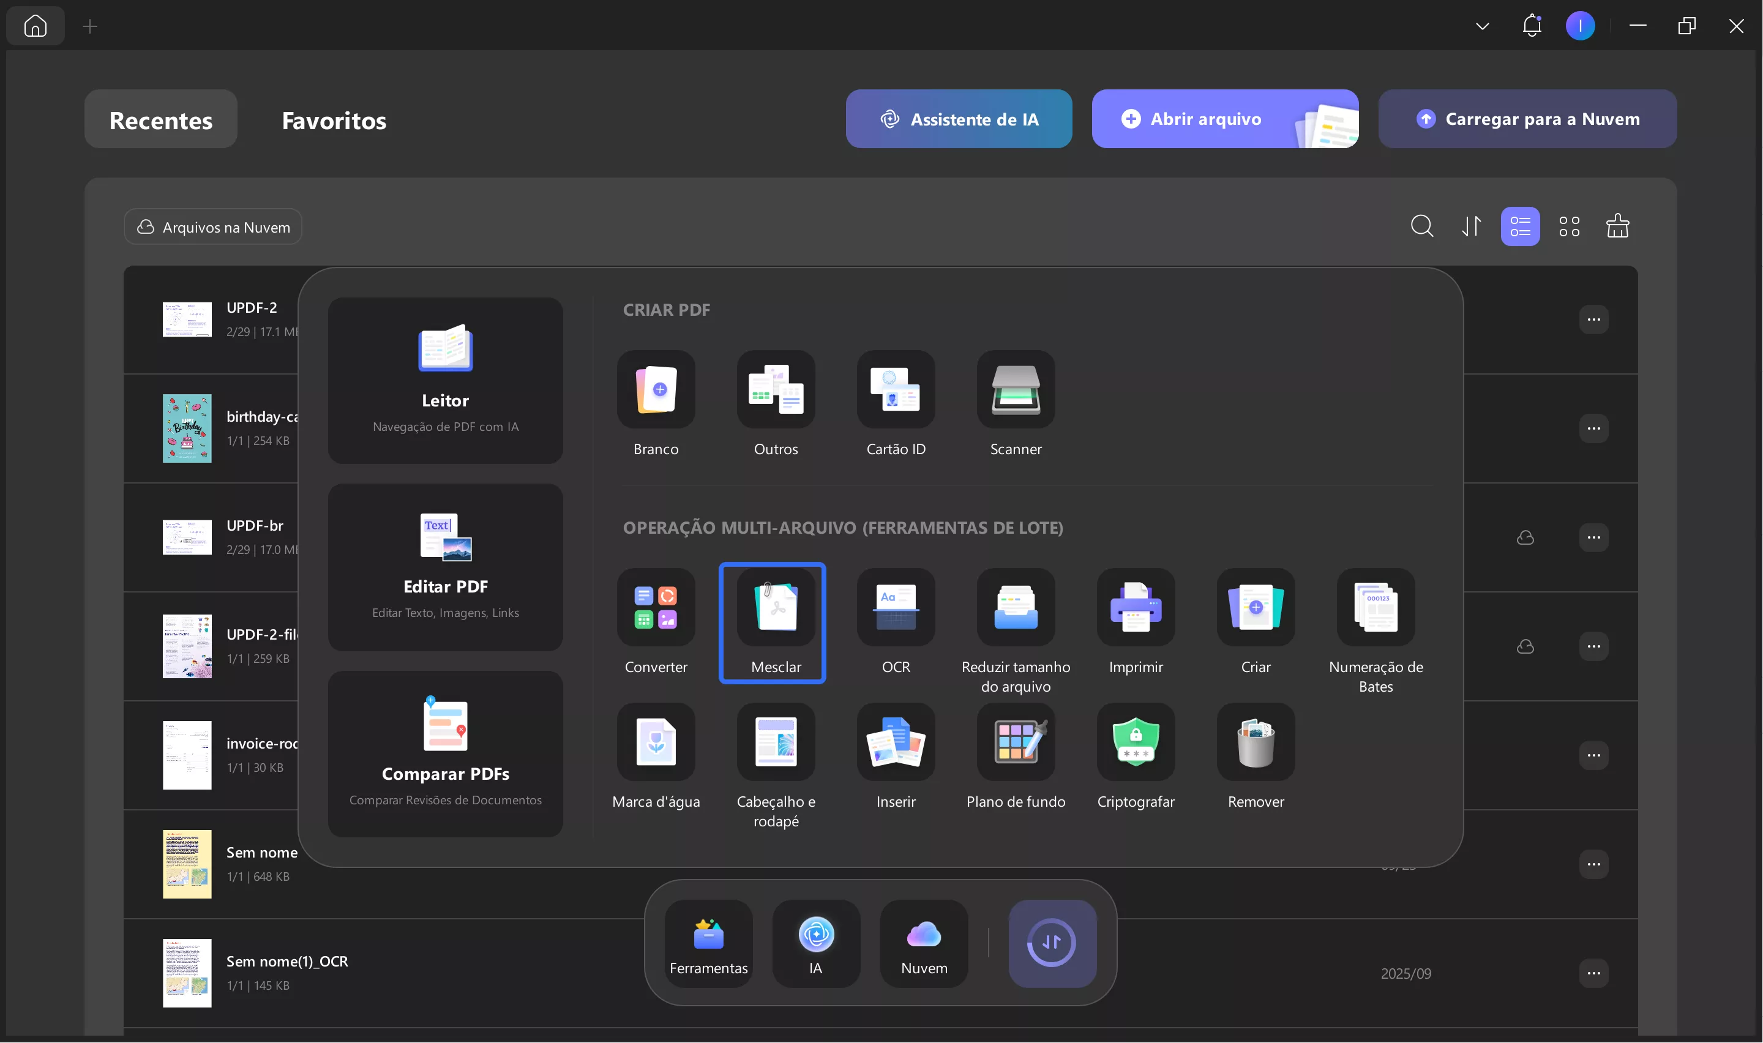
Task: Create a Cartão ID PDF
Action: coord(895,390)
